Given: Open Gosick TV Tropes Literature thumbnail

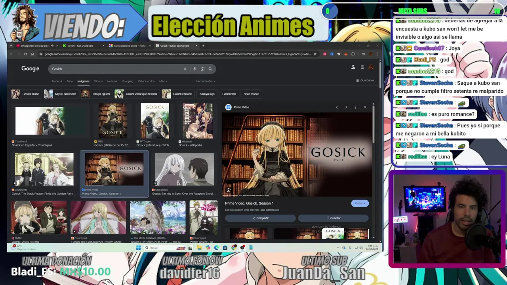Looking at the screenshot, I should pos(154,121).
